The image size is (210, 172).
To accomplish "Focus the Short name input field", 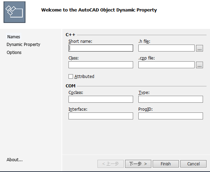I will click(101, 48).
